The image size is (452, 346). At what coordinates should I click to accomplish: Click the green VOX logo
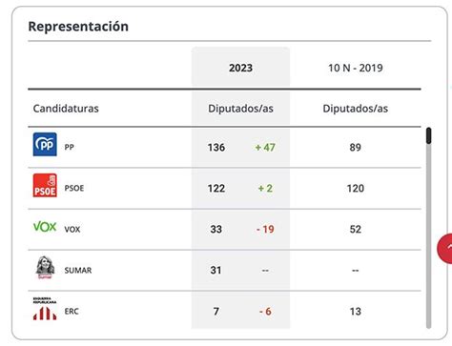[x=45, y=227]
